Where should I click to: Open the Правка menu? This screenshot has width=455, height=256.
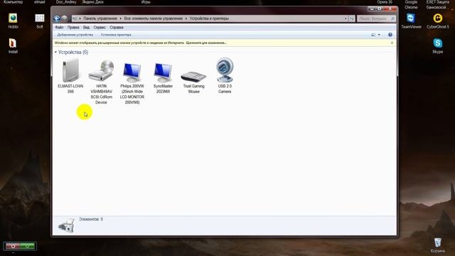[73, 27]
